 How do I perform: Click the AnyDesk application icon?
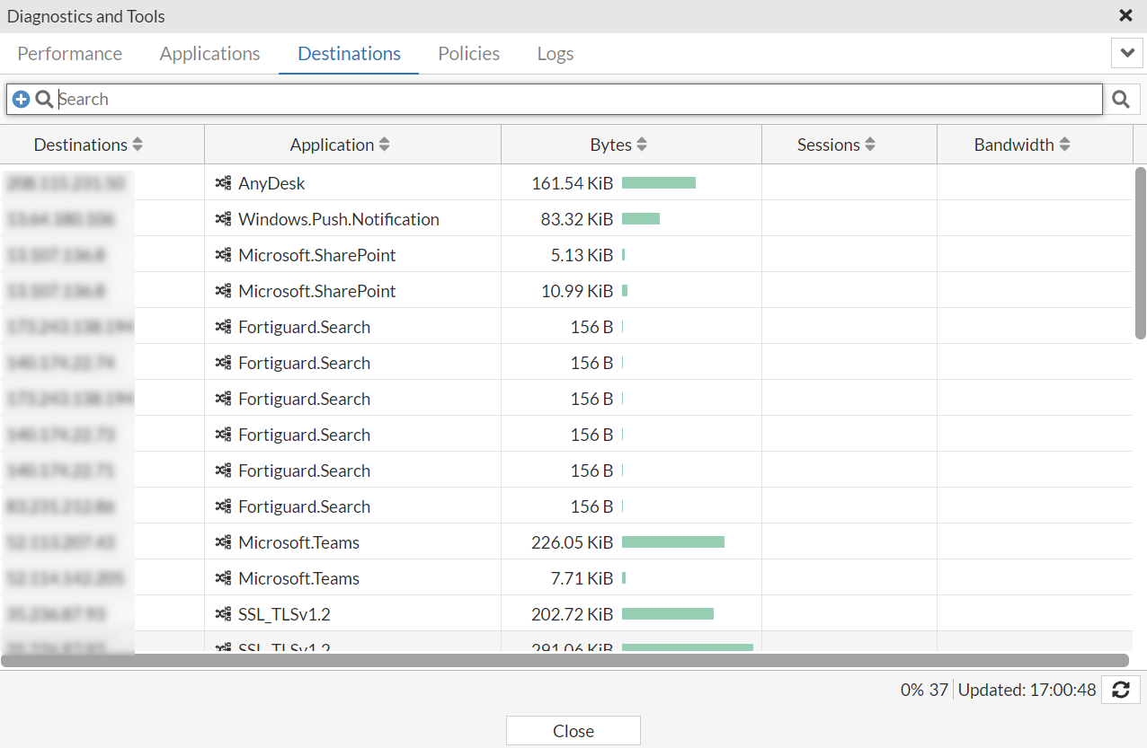pyautogui.click(x=224, y=183)
